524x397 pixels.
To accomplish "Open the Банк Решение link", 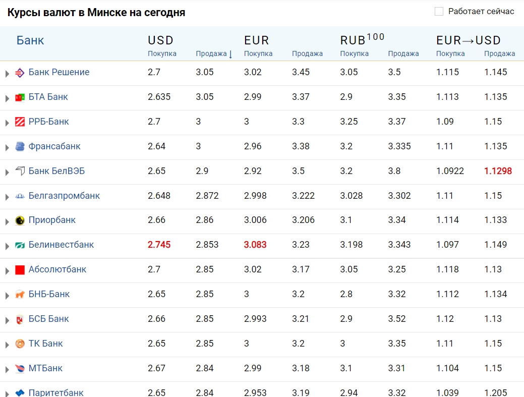I will coord(59,72).
